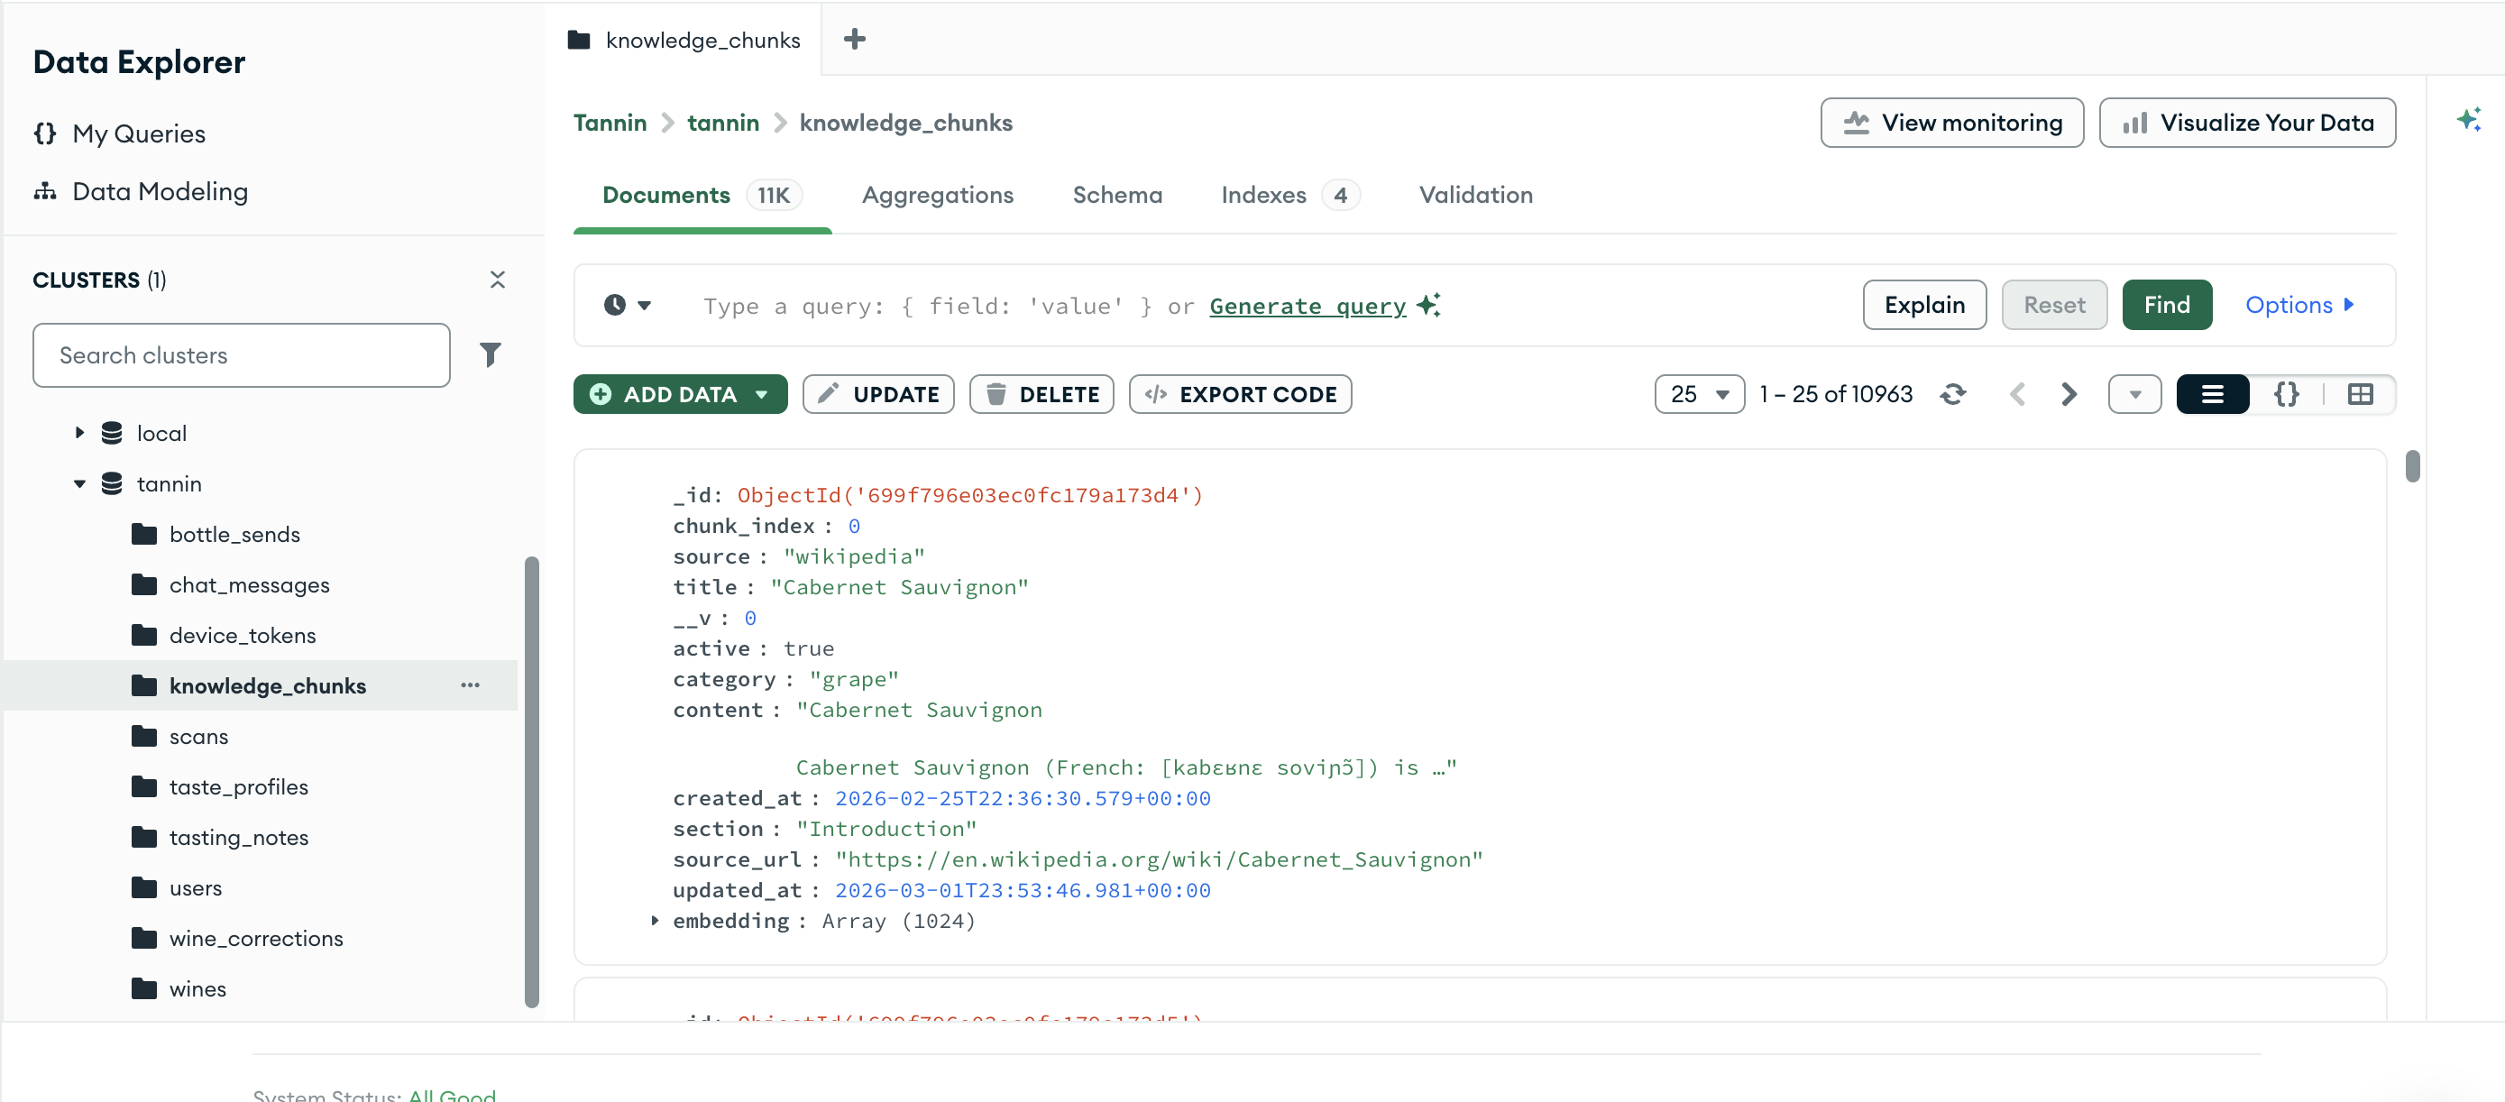
Task: Open the Indexes tab
Action: click(1263, 195)
